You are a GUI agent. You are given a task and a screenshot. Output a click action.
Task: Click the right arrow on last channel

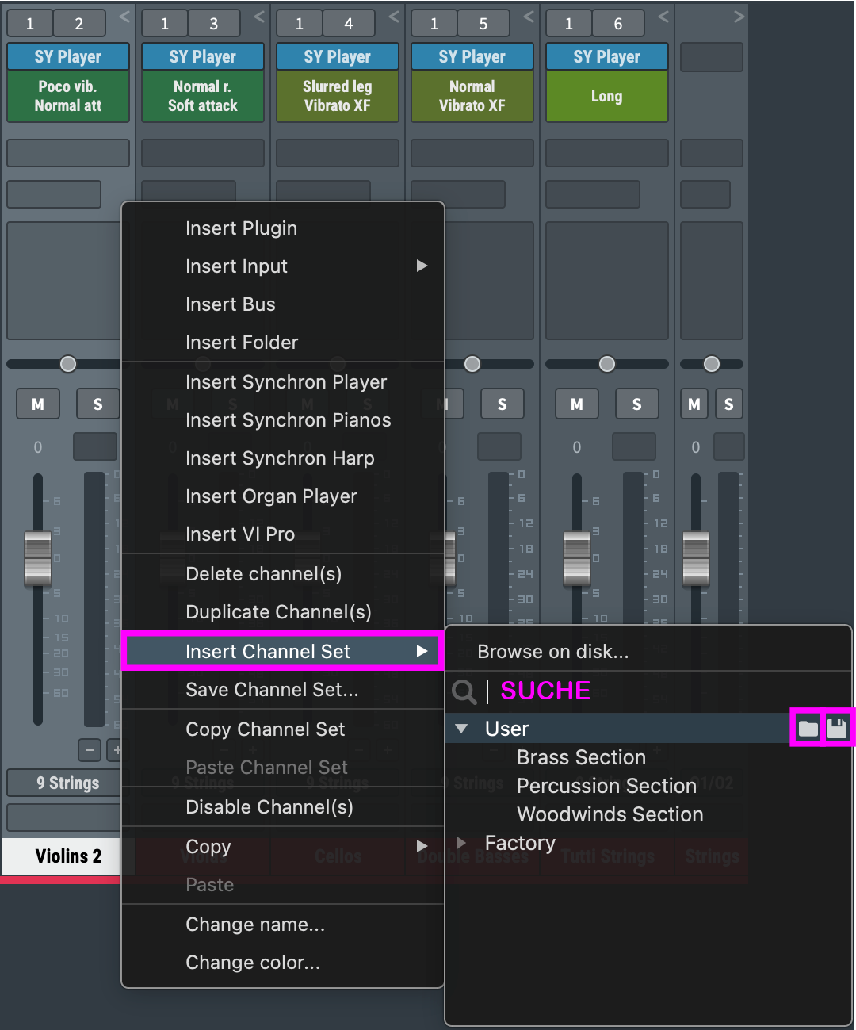(739, 17)
